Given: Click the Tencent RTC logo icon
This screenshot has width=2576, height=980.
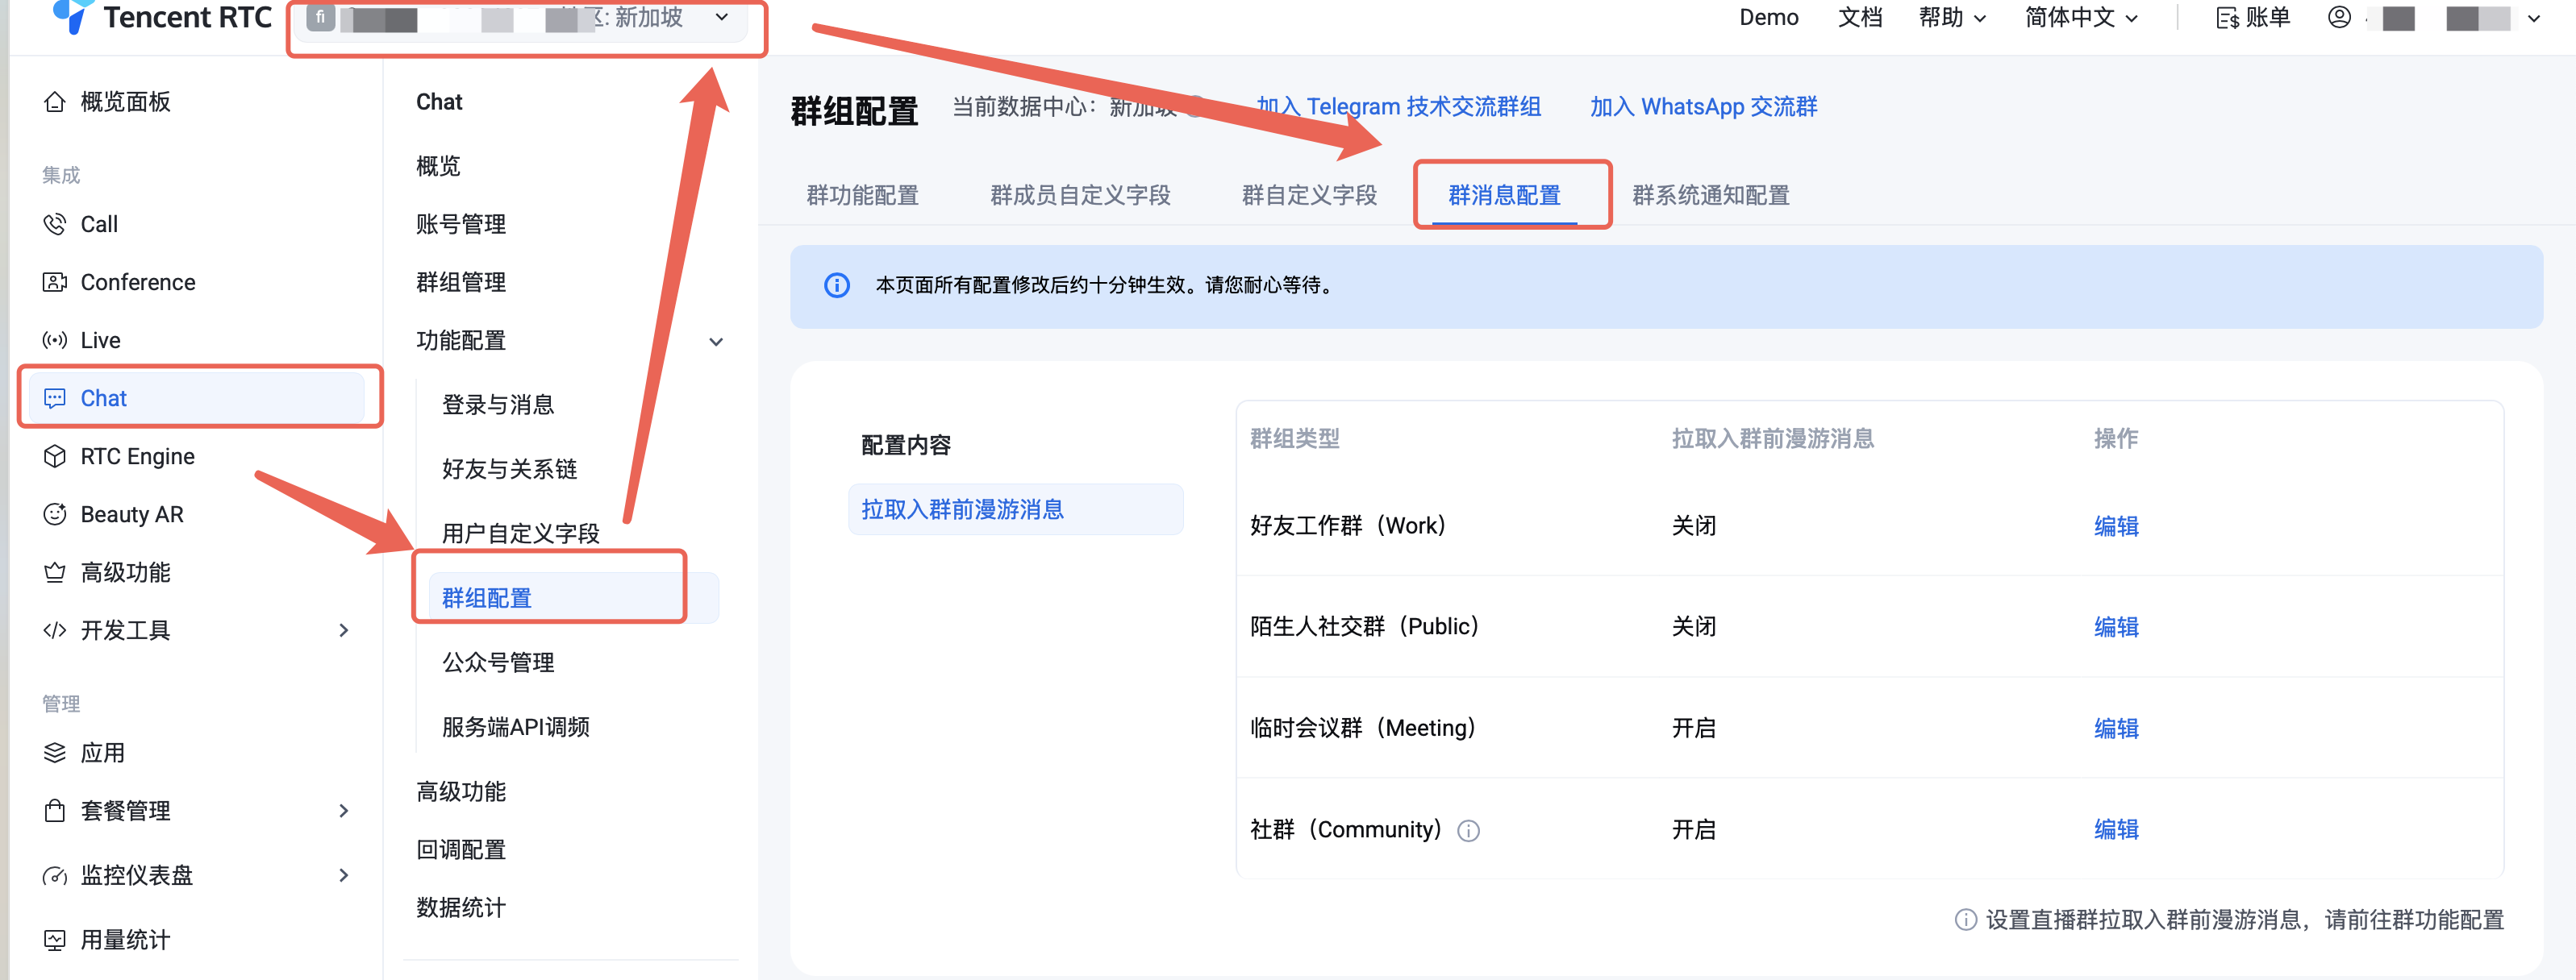Looking at the screenshot, I should click(x=72, y=16).
